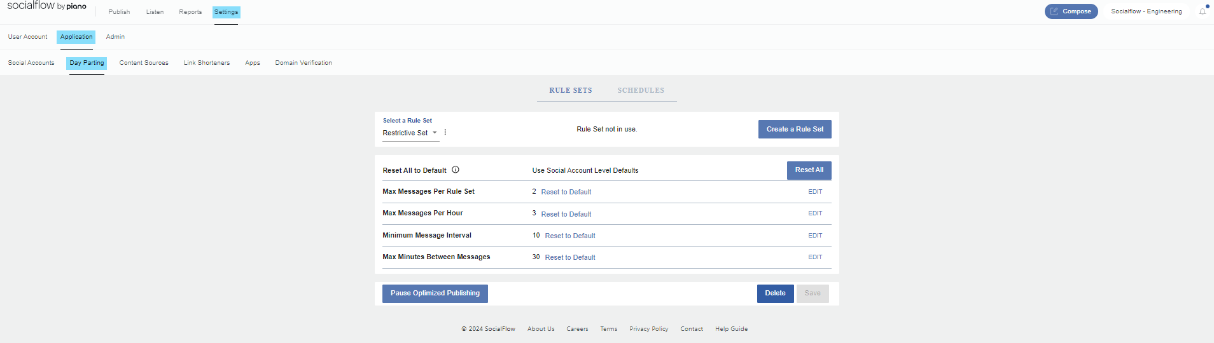Image resolution: width=1214 pixels, height=343 pixels.
Task: Open Contact footer link
Action: [x=692, y=329]
